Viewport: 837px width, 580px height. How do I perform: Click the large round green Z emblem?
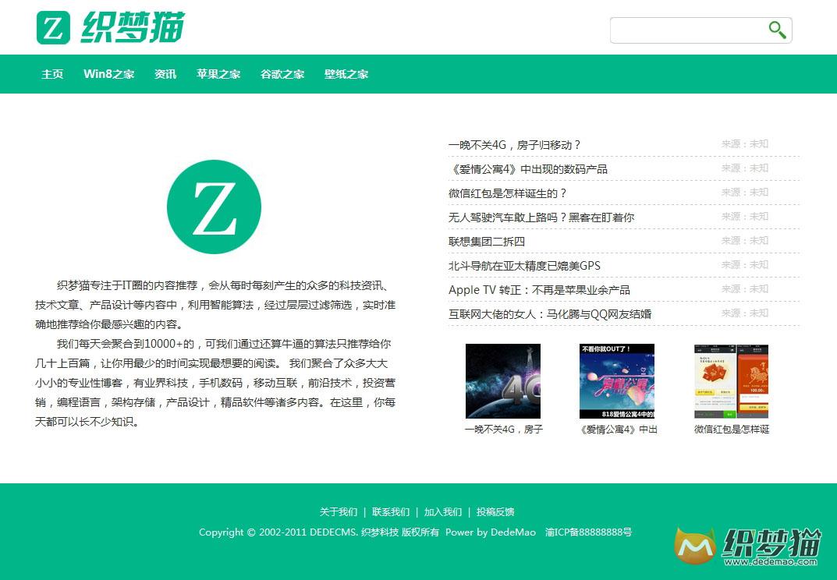[214, 207]
